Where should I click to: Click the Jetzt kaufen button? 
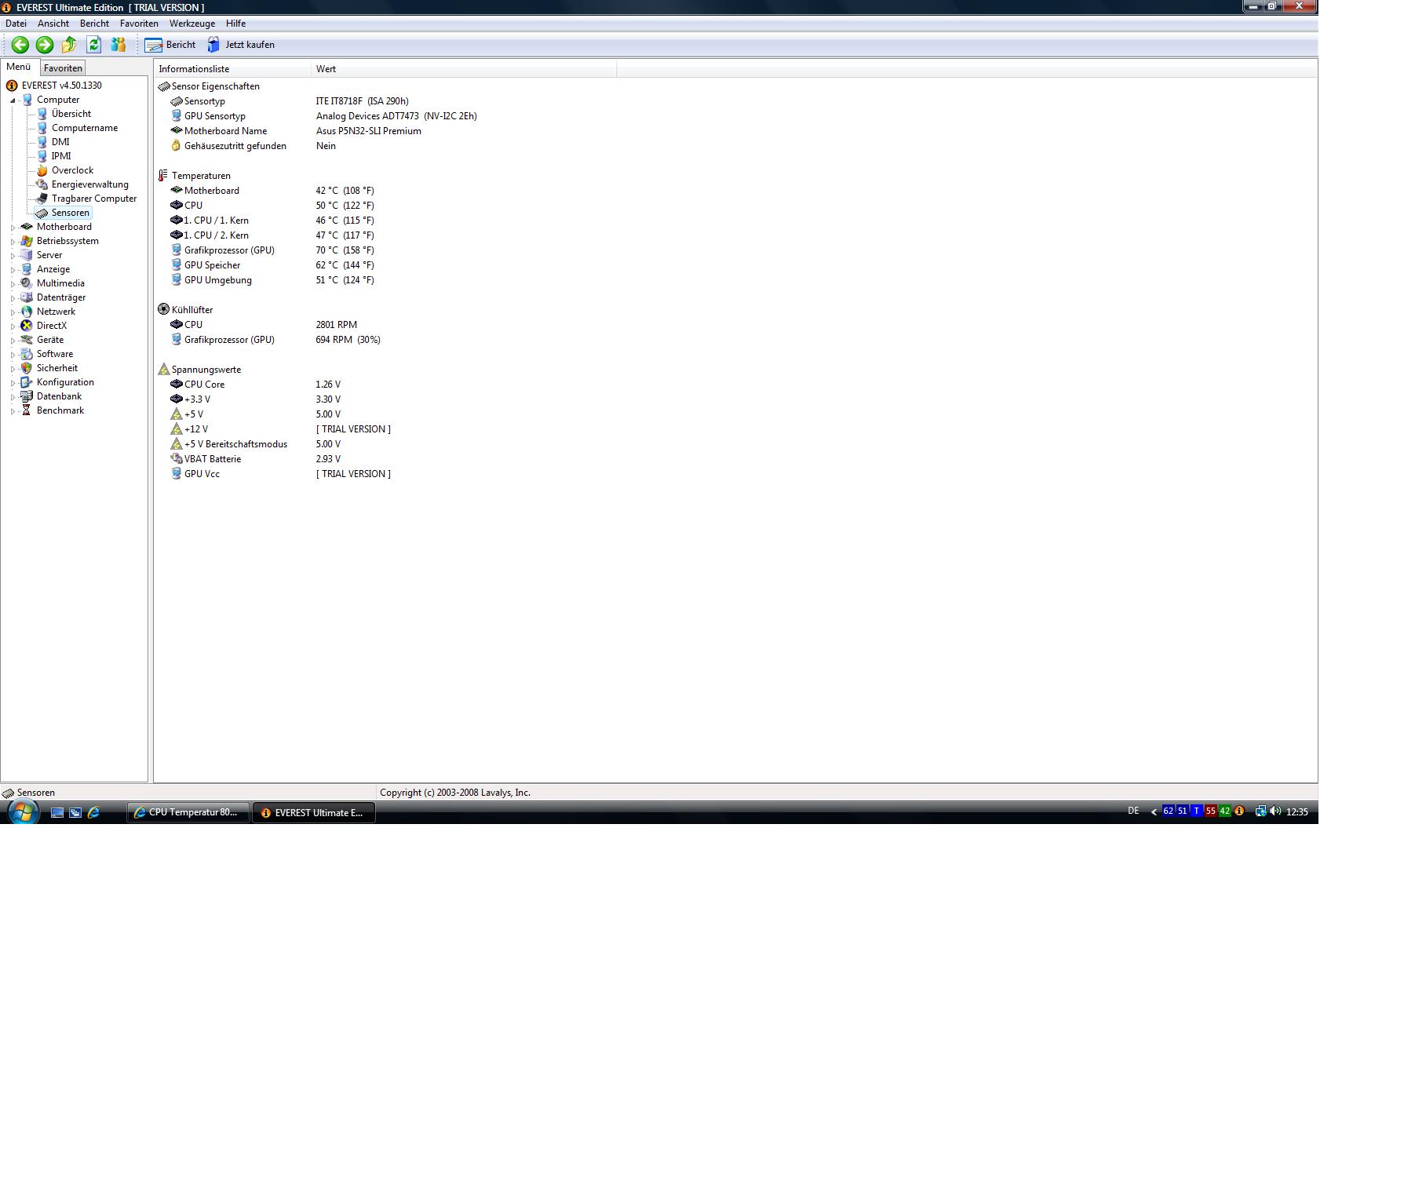pyautogui.click(x=241, y=45)
